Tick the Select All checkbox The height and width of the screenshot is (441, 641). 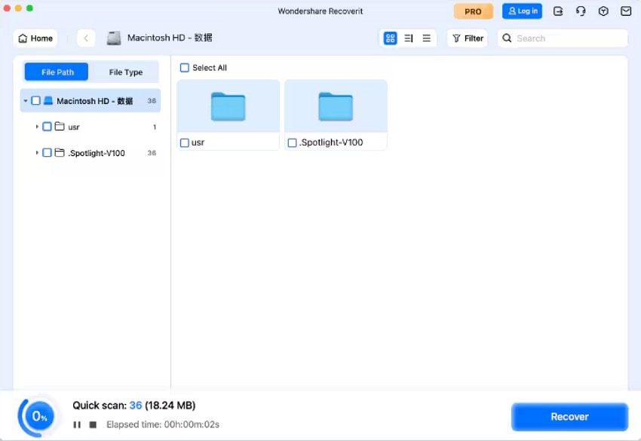coord(185,68)
